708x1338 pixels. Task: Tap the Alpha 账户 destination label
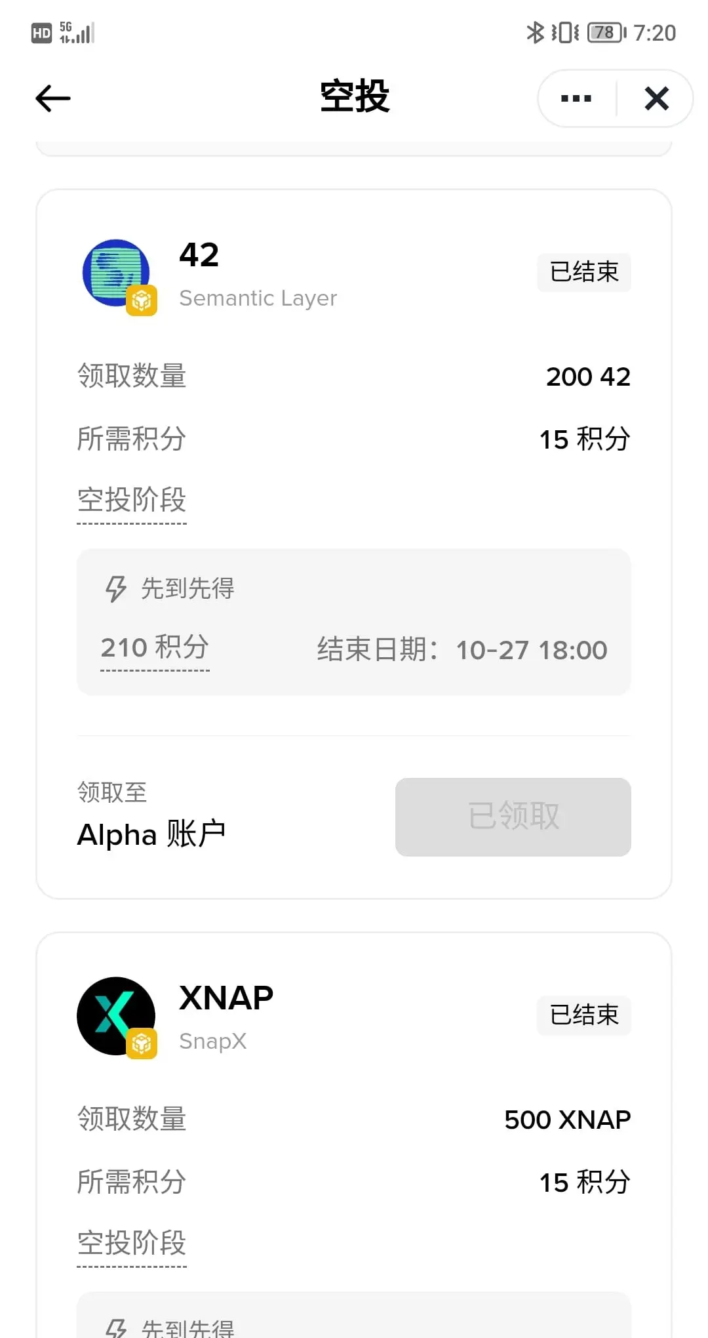pos(151,834)
